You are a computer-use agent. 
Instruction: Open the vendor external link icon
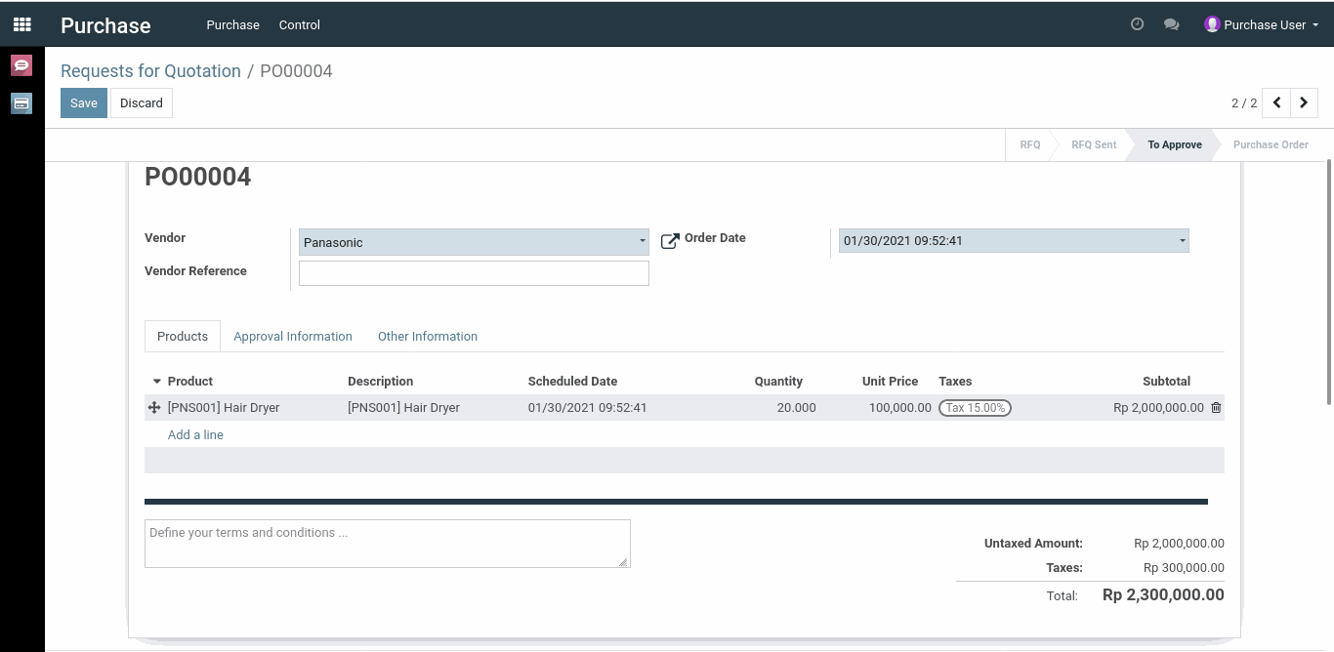tap(670, 241)
